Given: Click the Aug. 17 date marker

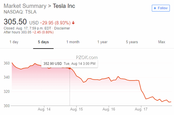Looking at the screenshot, I should pos(141,109).
